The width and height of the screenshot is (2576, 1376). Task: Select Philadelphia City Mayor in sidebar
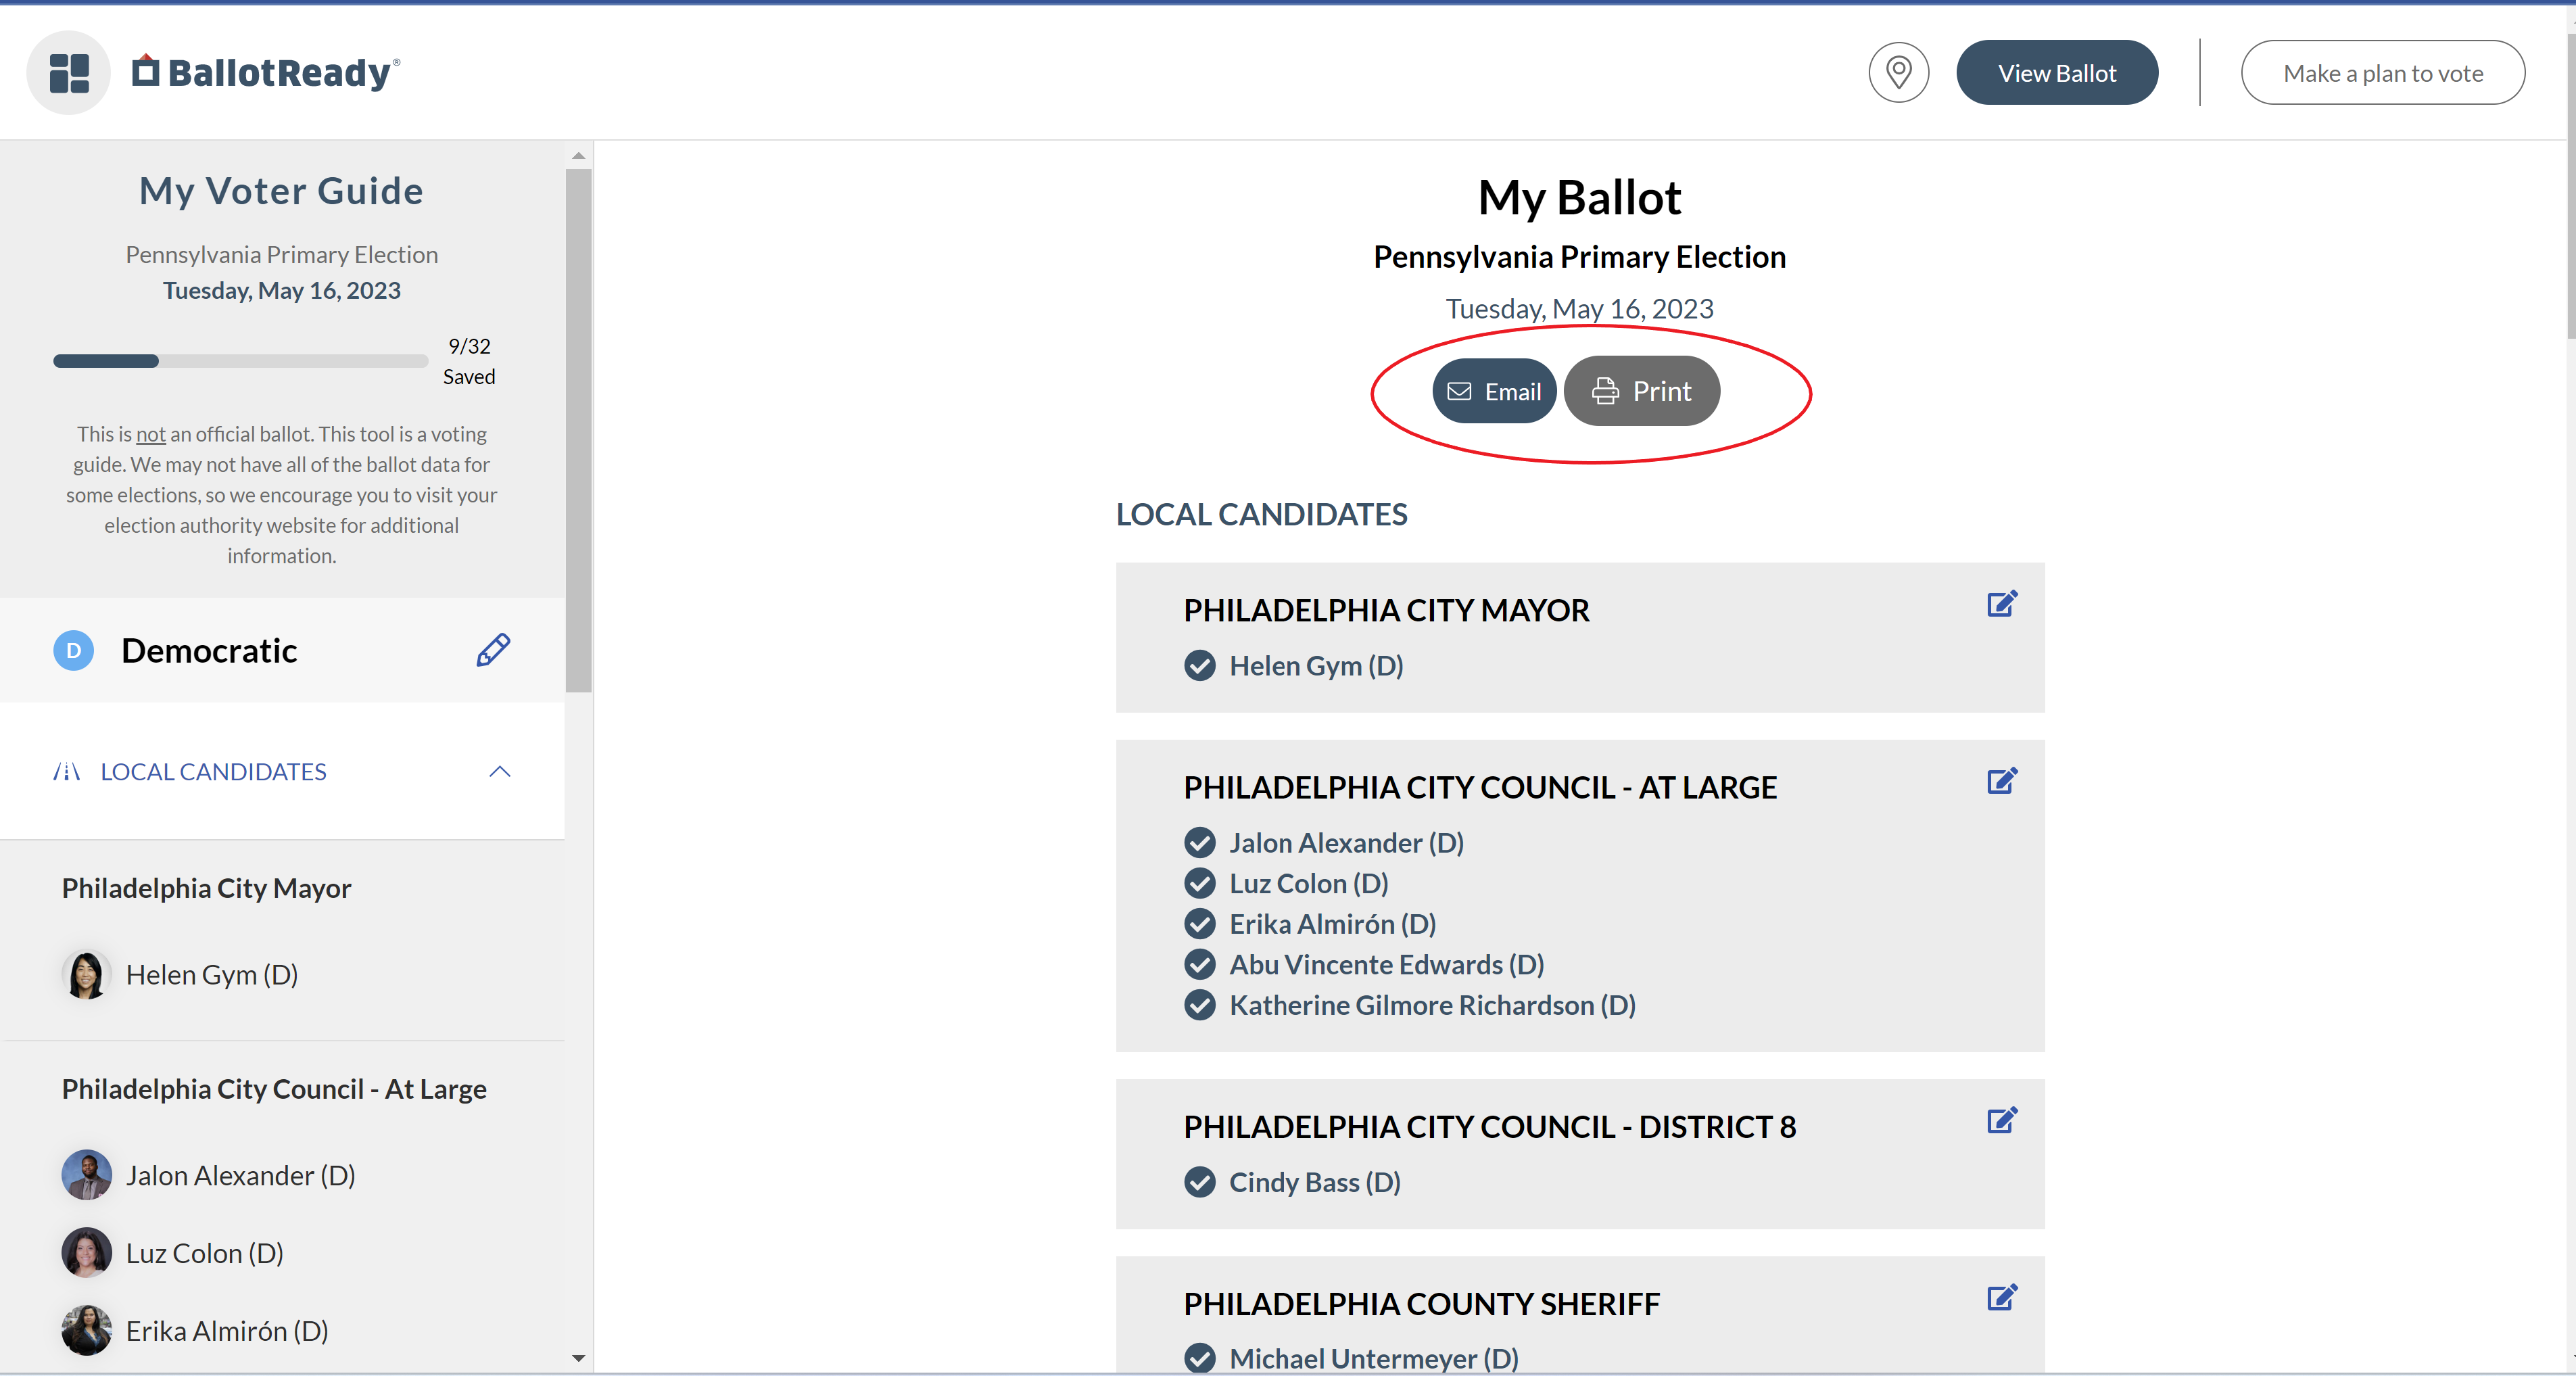click(x=206, y=888)
